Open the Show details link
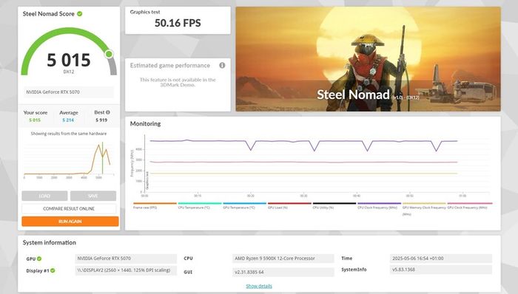The height and width of the screenshot is (294, 518). tap(259, 286)
